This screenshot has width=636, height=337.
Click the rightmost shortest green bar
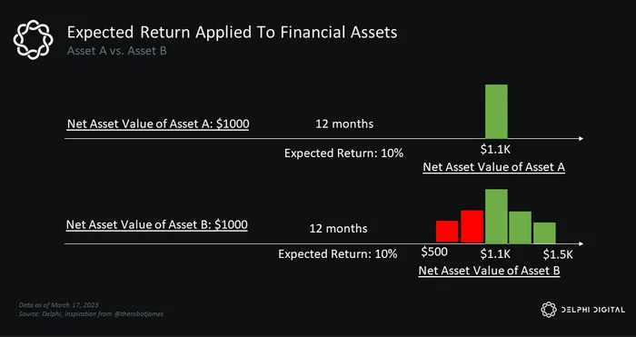[x=544, y=233]
